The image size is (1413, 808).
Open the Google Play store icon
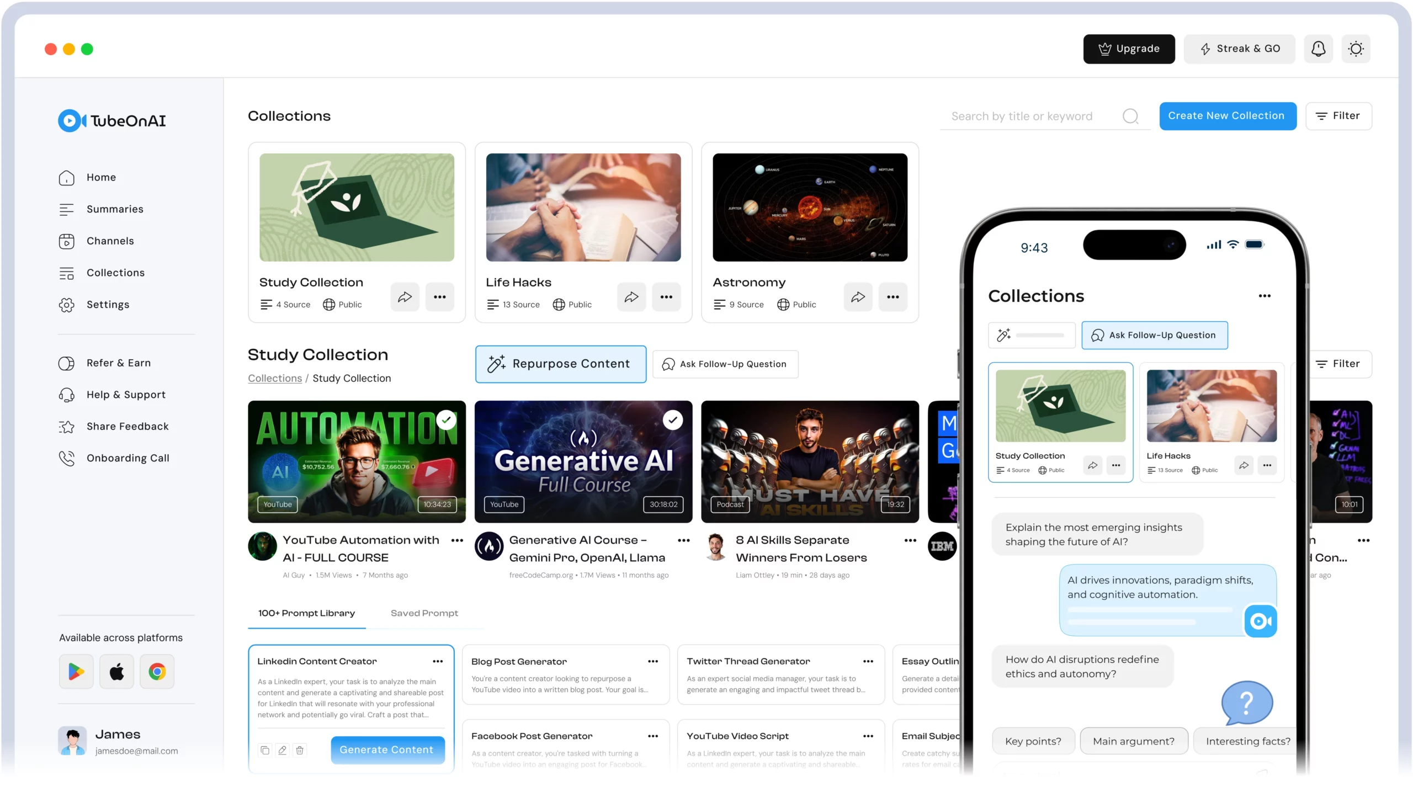[x=76, y=672]
